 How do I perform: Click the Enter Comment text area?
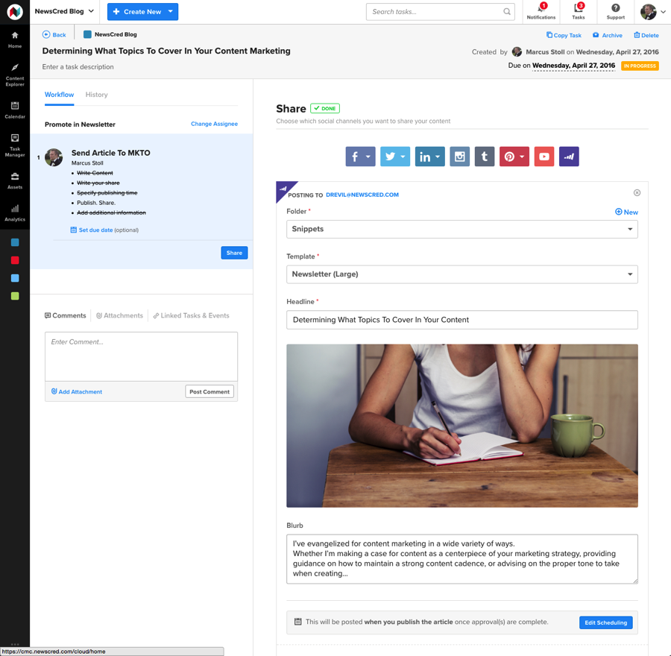point(141,356)
